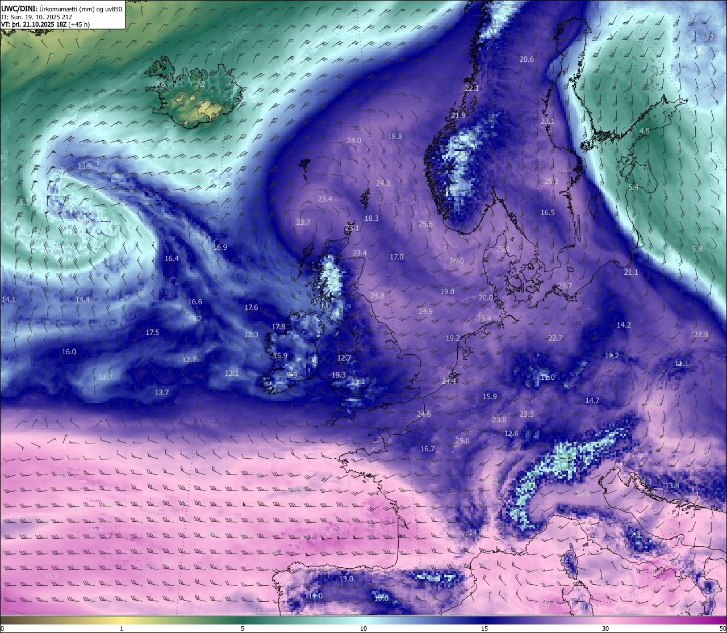This screenshot has width=727, height=633.
Task: Select the 24.3 value label
Action: [383, 183]
